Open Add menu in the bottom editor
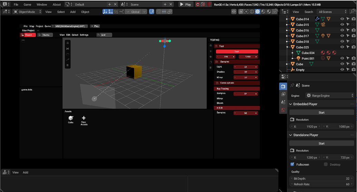The image size is (357, 192). click(26, 172)
